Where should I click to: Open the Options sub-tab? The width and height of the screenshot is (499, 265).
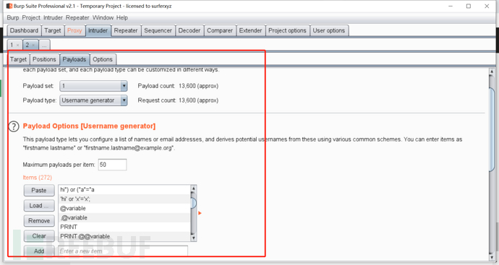(x=103, y=59)
